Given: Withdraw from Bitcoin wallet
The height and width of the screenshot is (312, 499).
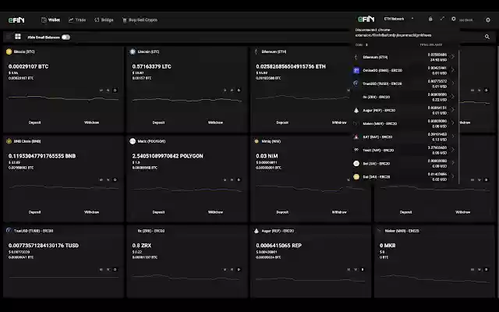Looking at the screenshot, I should pyautogui.click(x=92, y=122).
